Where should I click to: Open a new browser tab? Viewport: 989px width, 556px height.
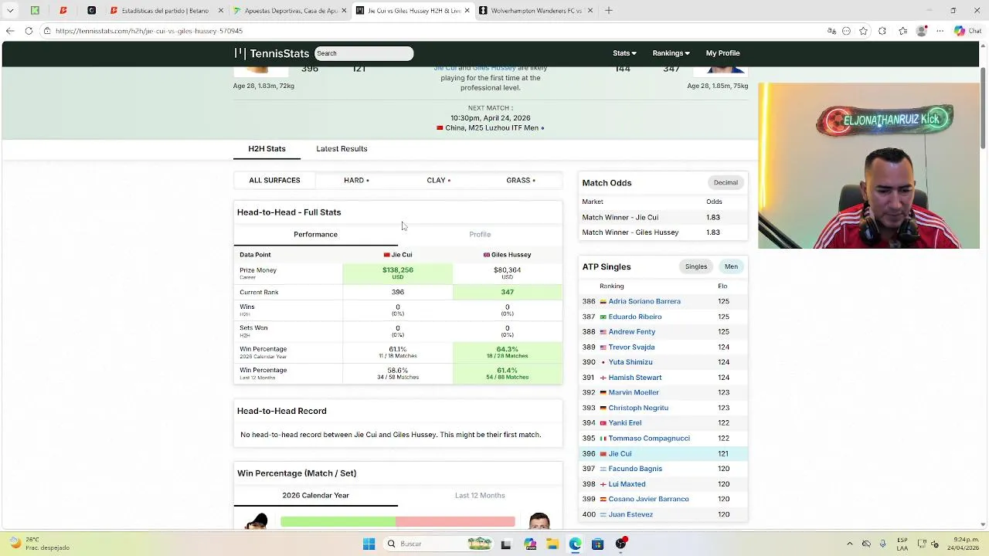(x=609, y=11)
